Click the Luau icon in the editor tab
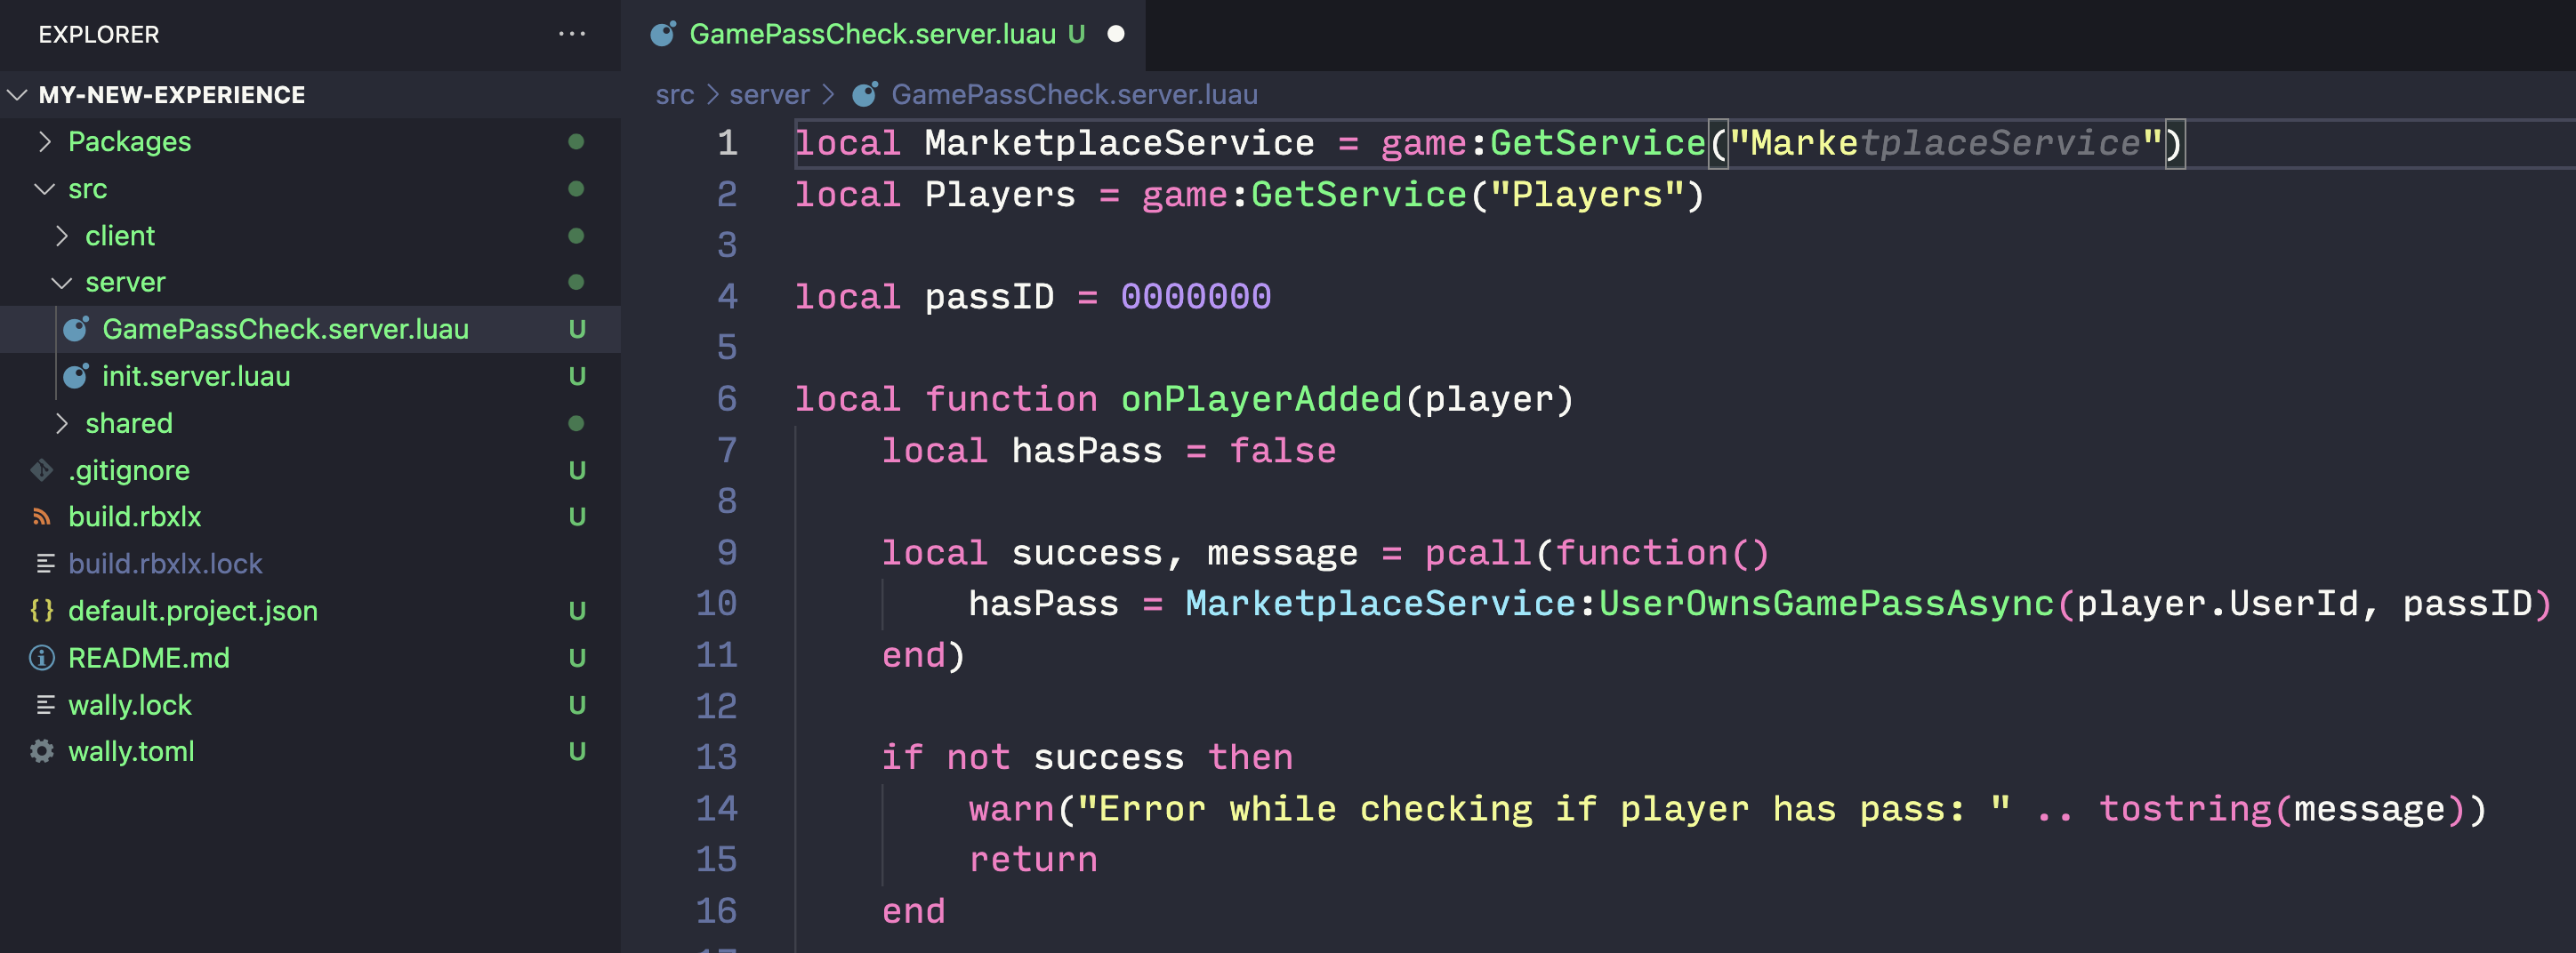 pyautogui.click(x=663, y=34)
